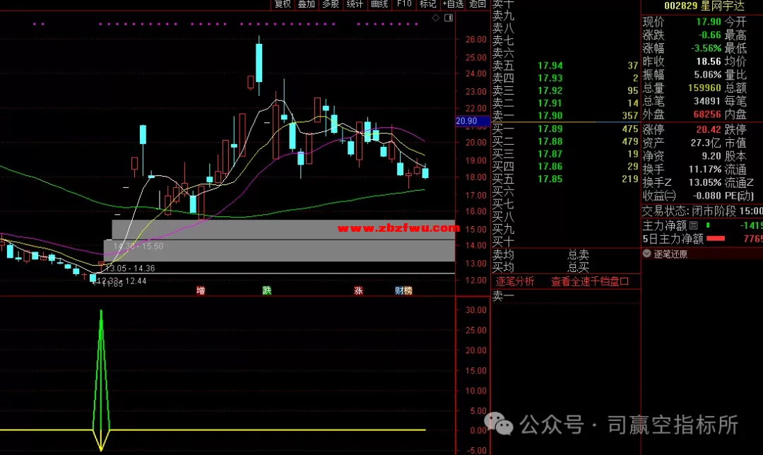Image resolution: width=763 pixels, height=455 pixels.
Task: Click the 财榜 marker below the chart
Action: click(x=404, y=290)
